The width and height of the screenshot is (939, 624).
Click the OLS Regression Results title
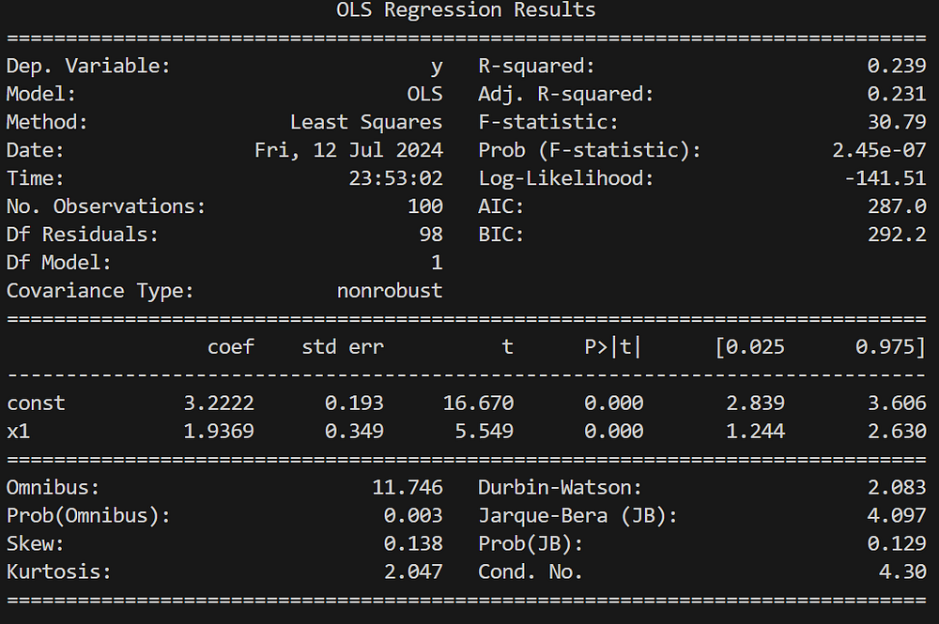466,10
